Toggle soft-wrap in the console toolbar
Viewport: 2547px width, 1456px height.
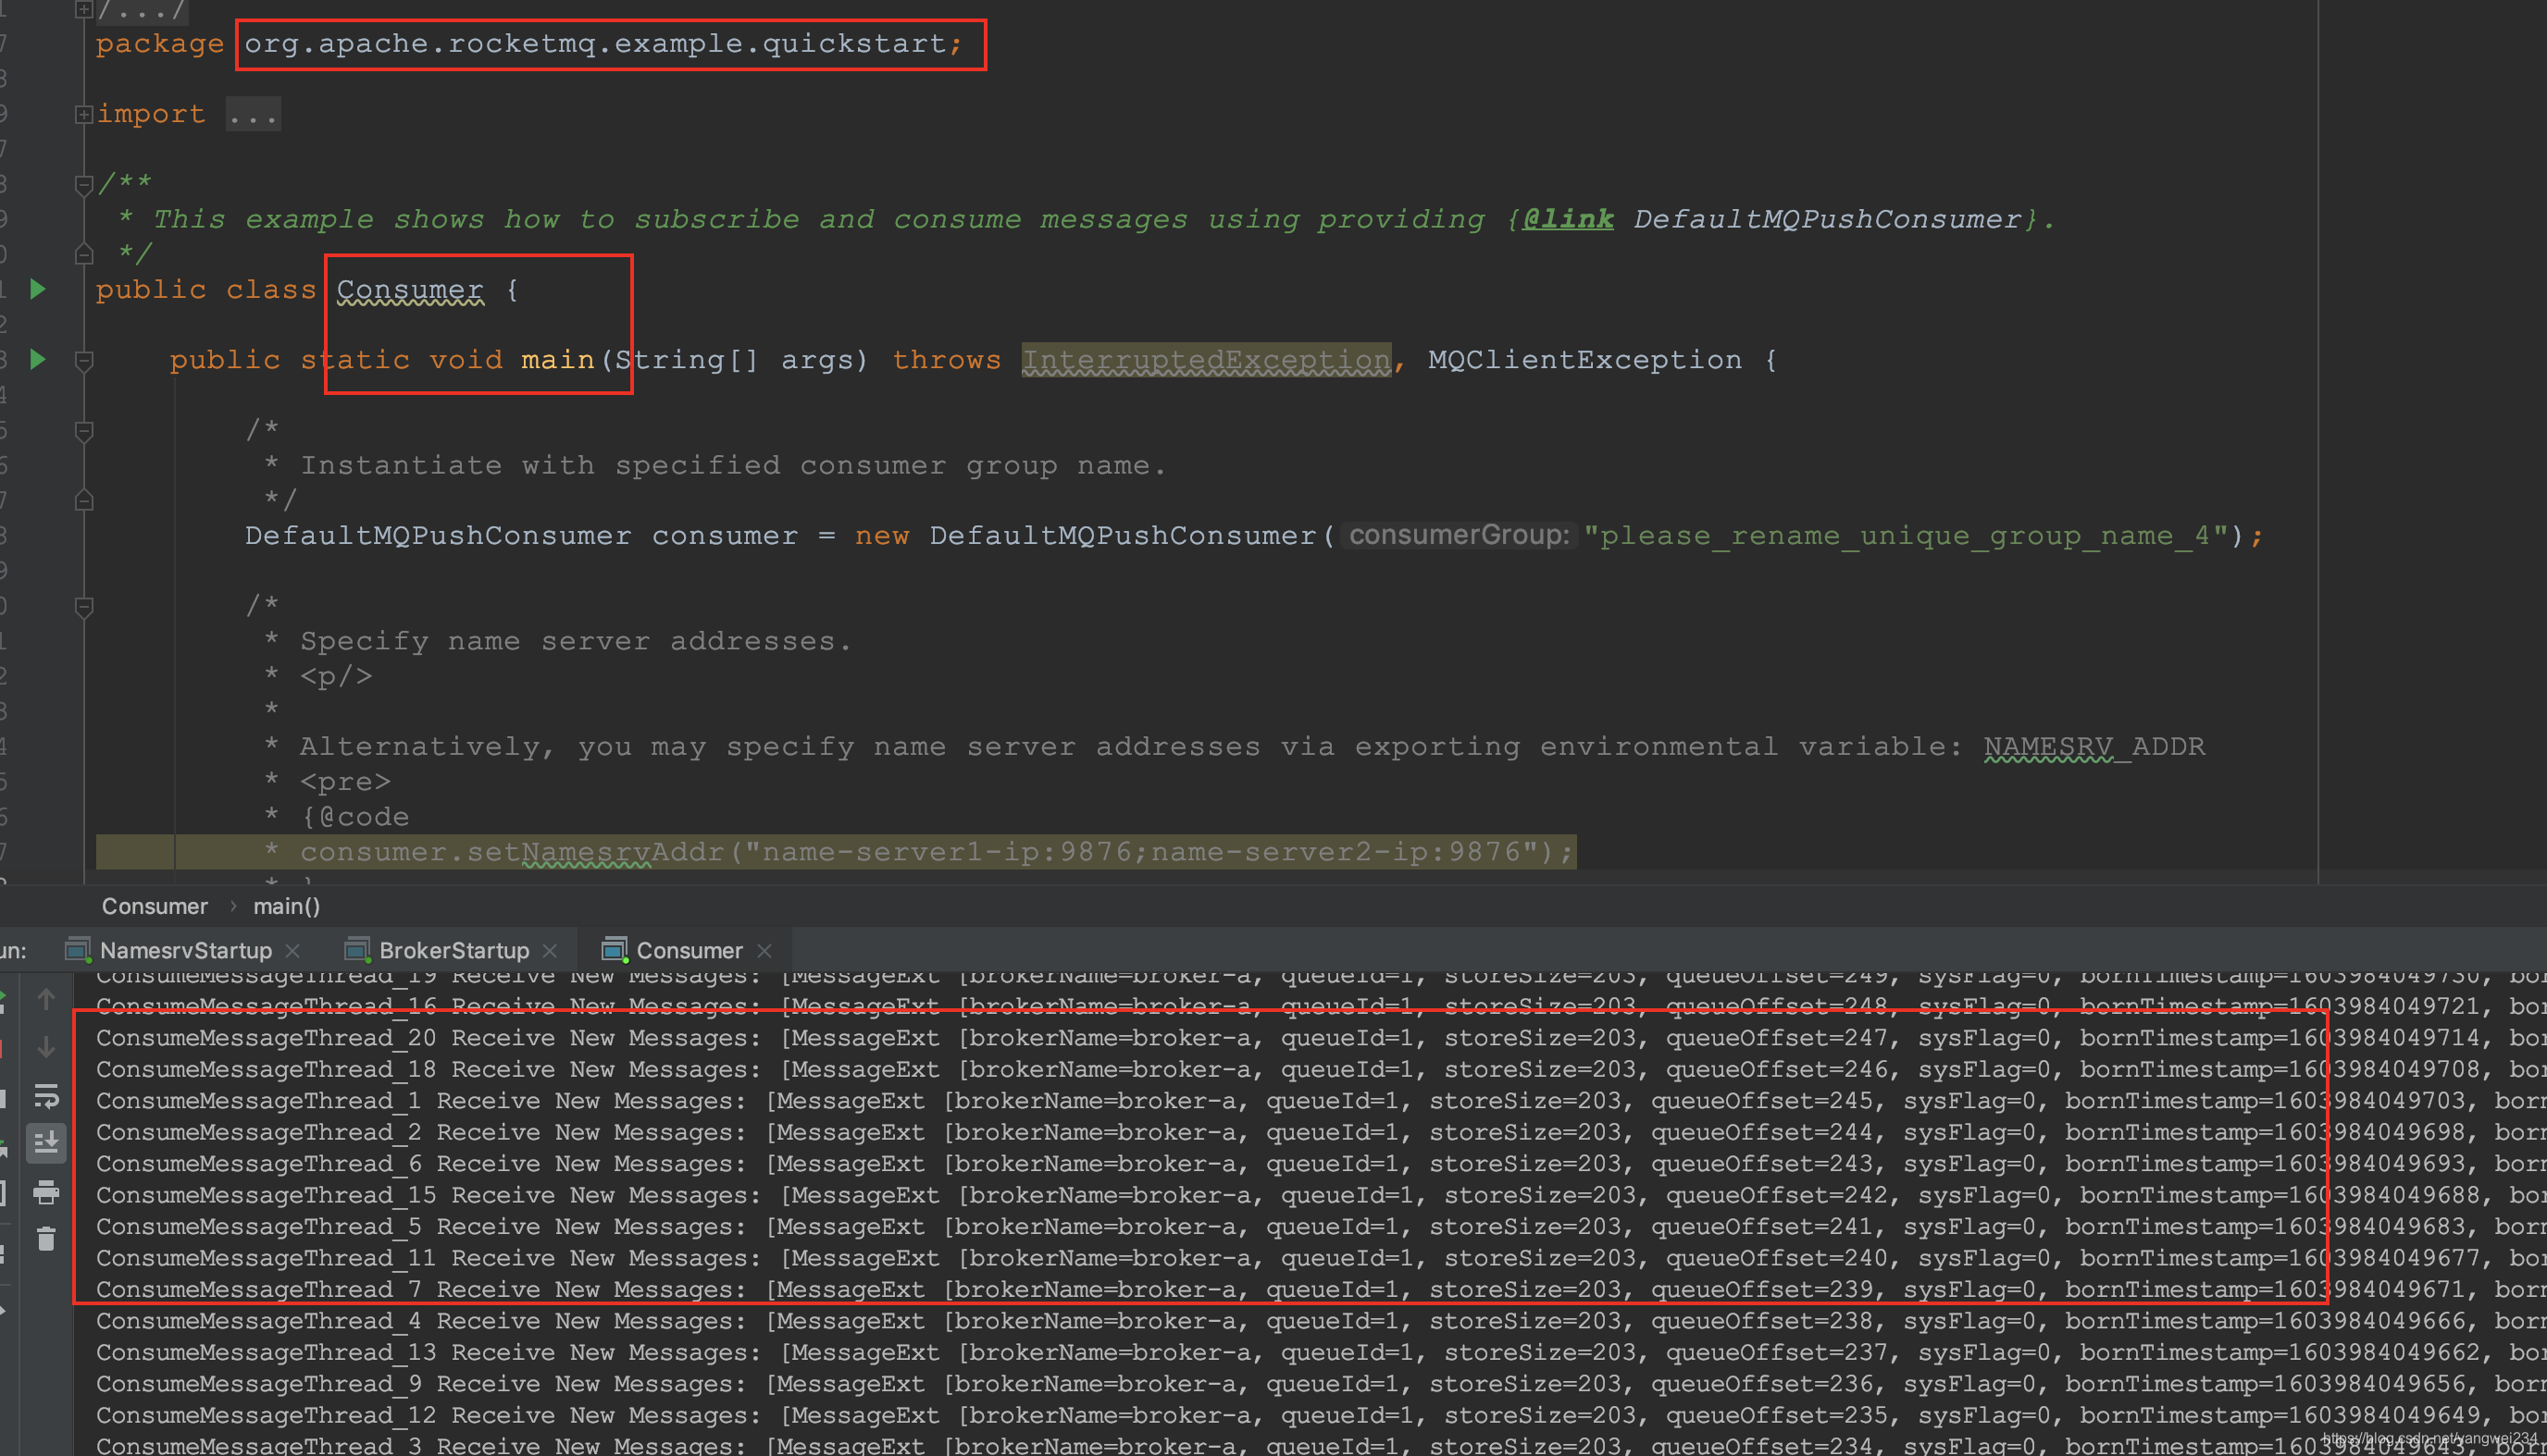[46, 1096]
